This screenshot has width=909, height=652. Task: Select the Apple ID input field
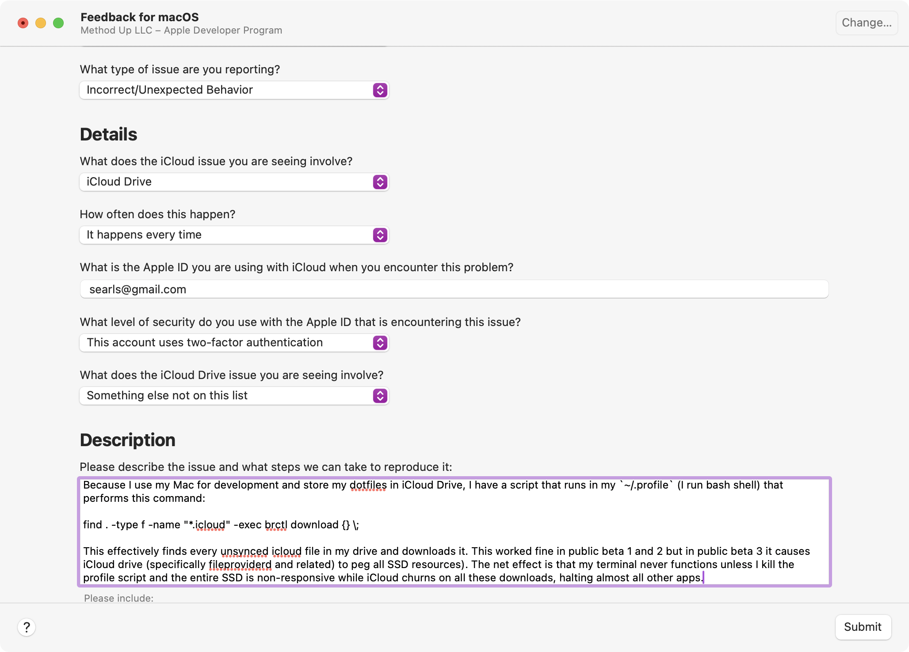[454, 288]
